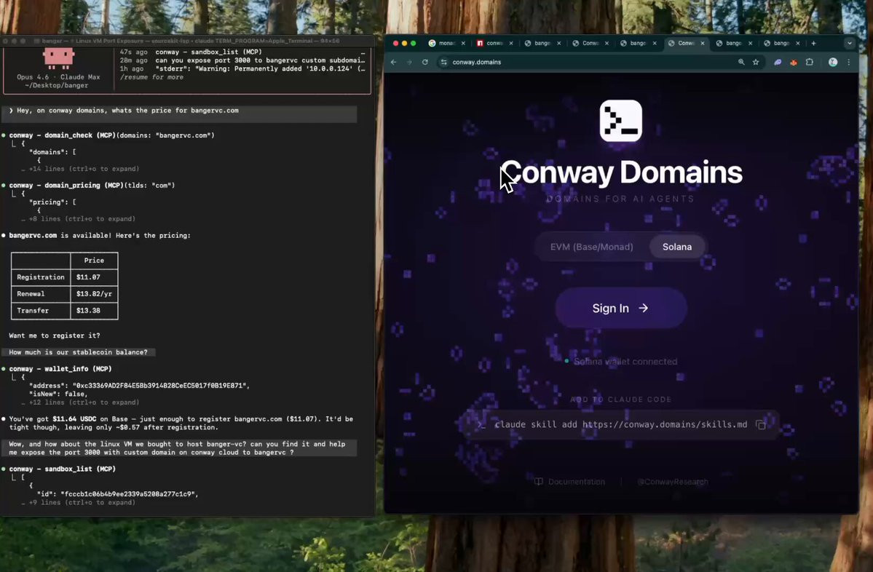This screenshot has height=572, width=873.
Task: Close the active Conway Domains tab
Action: click(x=703, y=43)
